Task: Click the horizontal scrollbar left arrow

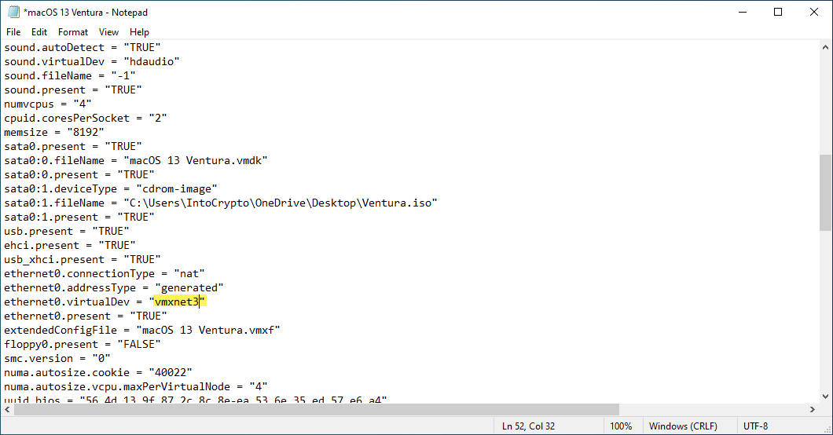Action: [x=7, y=409]
